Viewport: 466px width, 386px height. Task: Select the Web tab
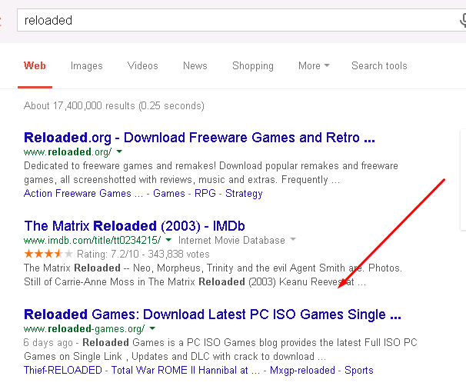click(x=35, y=65)
